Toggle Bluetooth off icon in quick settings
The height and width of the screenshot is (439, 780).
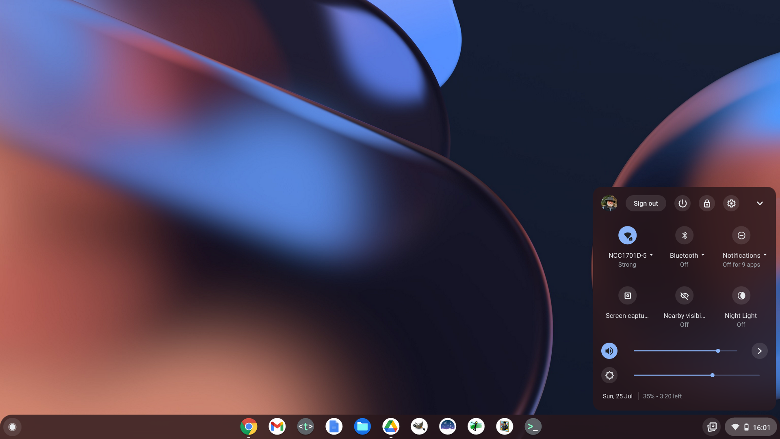click(x=684, y=235)
